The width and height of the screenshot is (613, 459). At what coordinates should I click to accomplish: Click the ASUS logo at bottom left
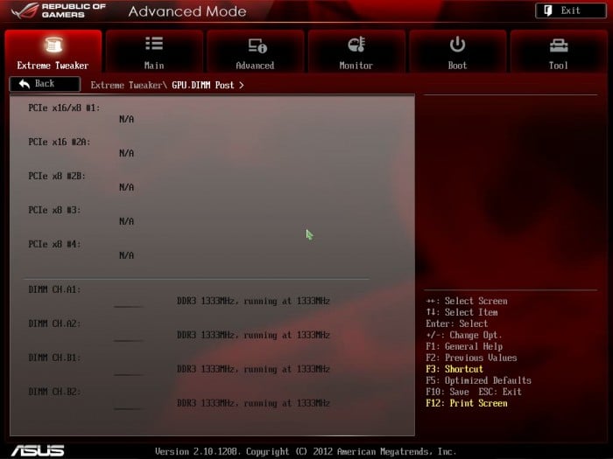click(38, 449)
